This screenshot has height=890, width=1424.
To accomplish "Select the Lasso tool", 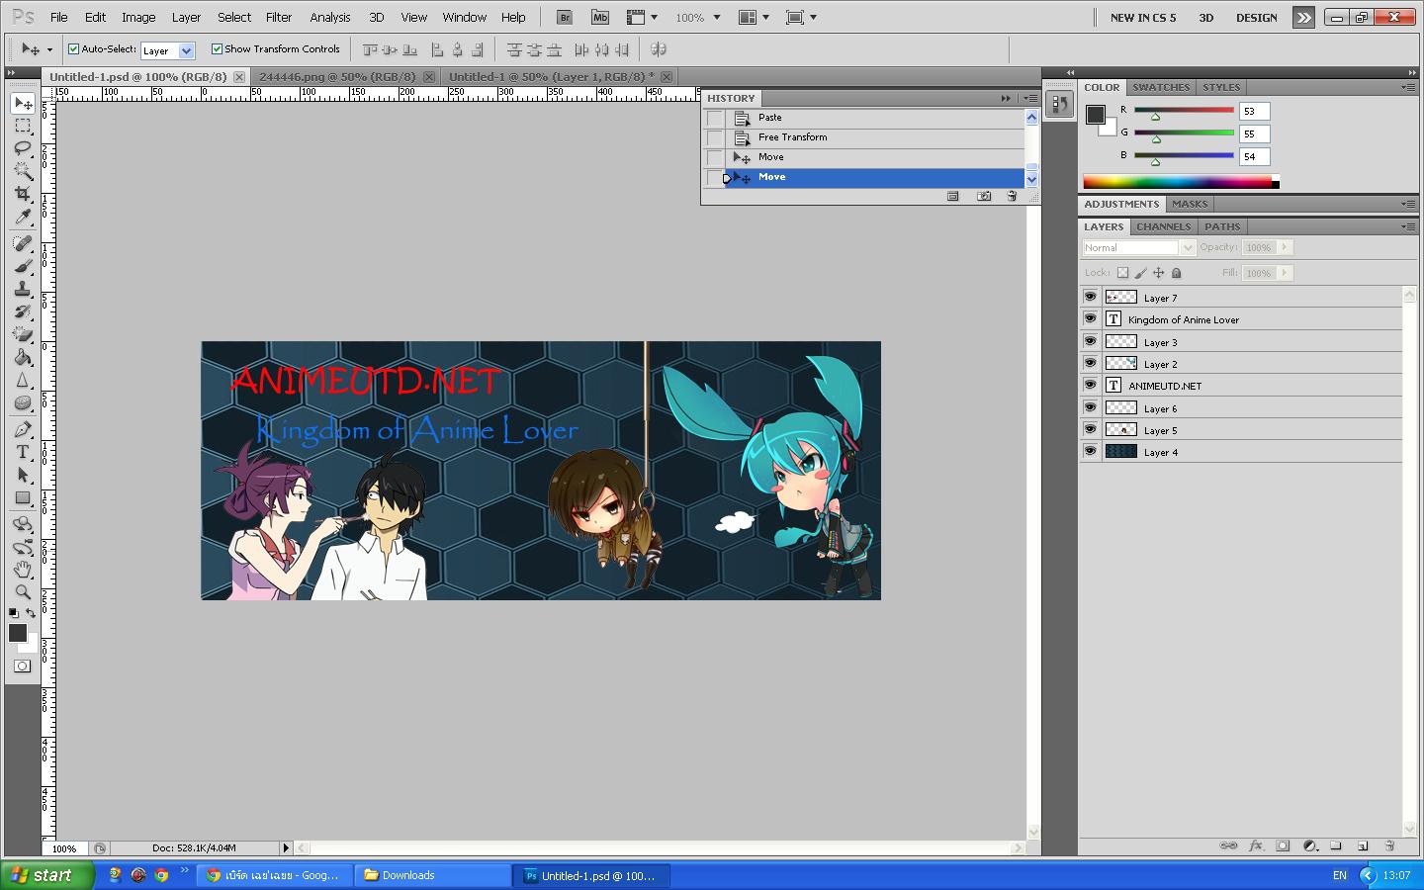I will click(23, 148).
